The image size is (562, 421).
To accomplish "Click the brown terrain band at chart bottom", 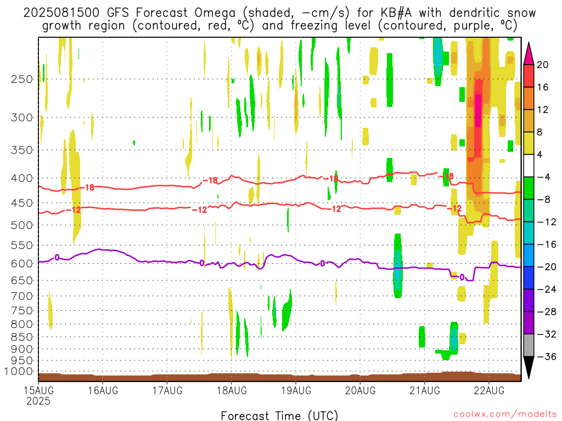I will [x=279, y=377].
